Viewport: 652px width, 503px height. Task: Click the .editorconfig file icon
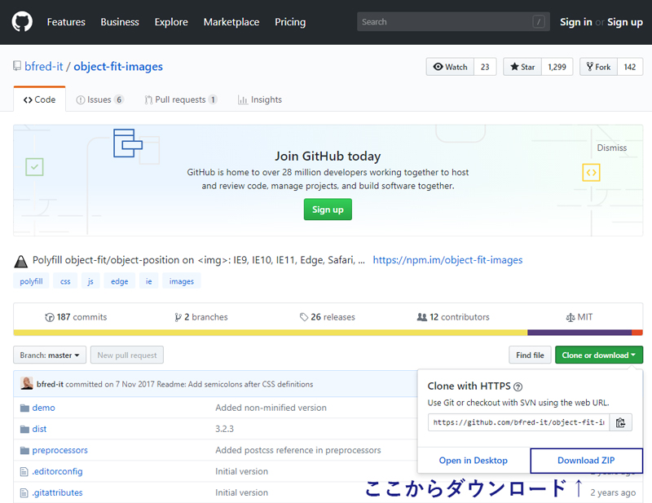tap(24, 472)
